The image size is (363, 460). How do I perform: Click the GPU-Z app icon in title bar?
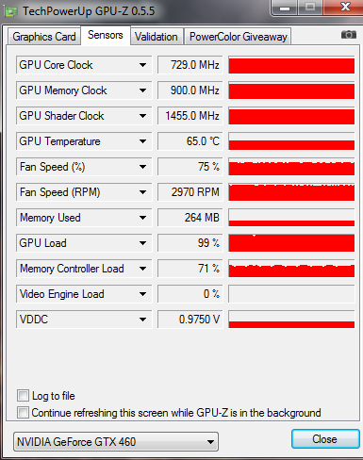tap(11, 12)
